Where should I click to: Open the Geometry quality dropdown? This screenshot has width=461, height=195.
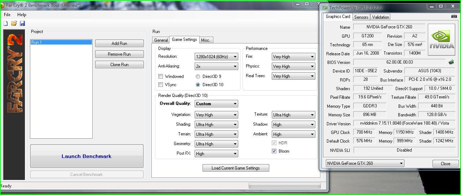click(x=216, y=144)
